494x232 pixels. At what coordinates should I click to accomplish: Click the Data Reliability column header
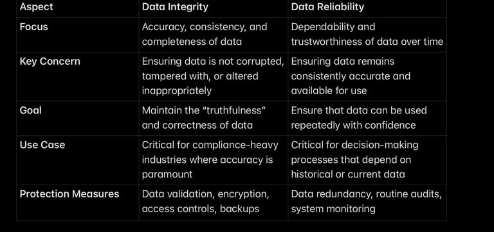(x=327, y=7)
